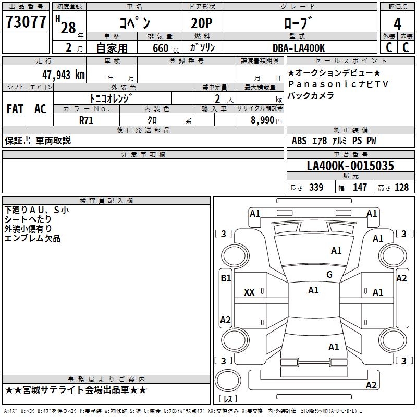This screenshot has width=417, height=417.
Task: Click the XX replaced-panel marker on car diagram
Action: pos(249,292)
